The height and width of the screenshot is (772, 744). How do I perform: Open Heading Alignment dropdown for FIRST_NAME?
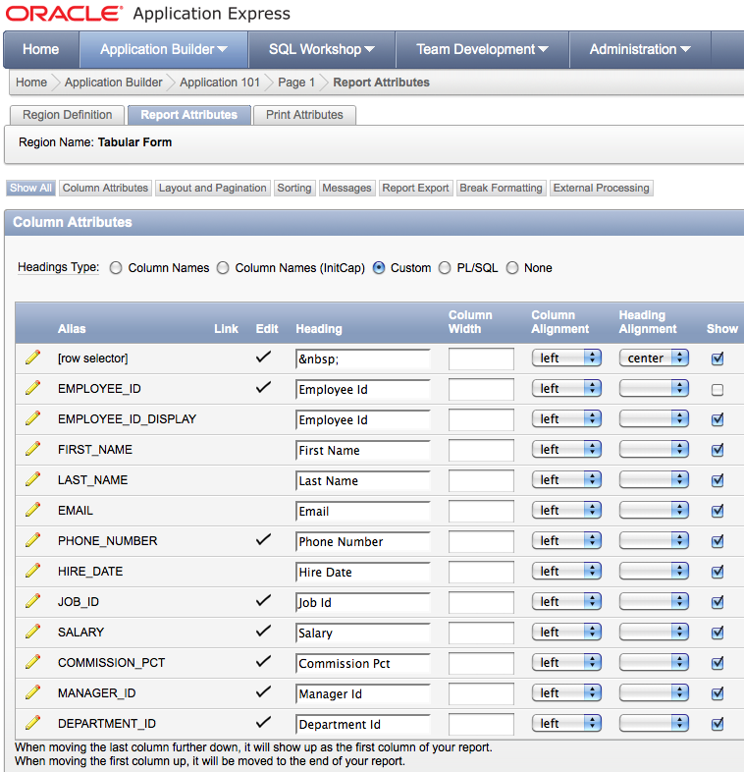(x=654, y=450)
